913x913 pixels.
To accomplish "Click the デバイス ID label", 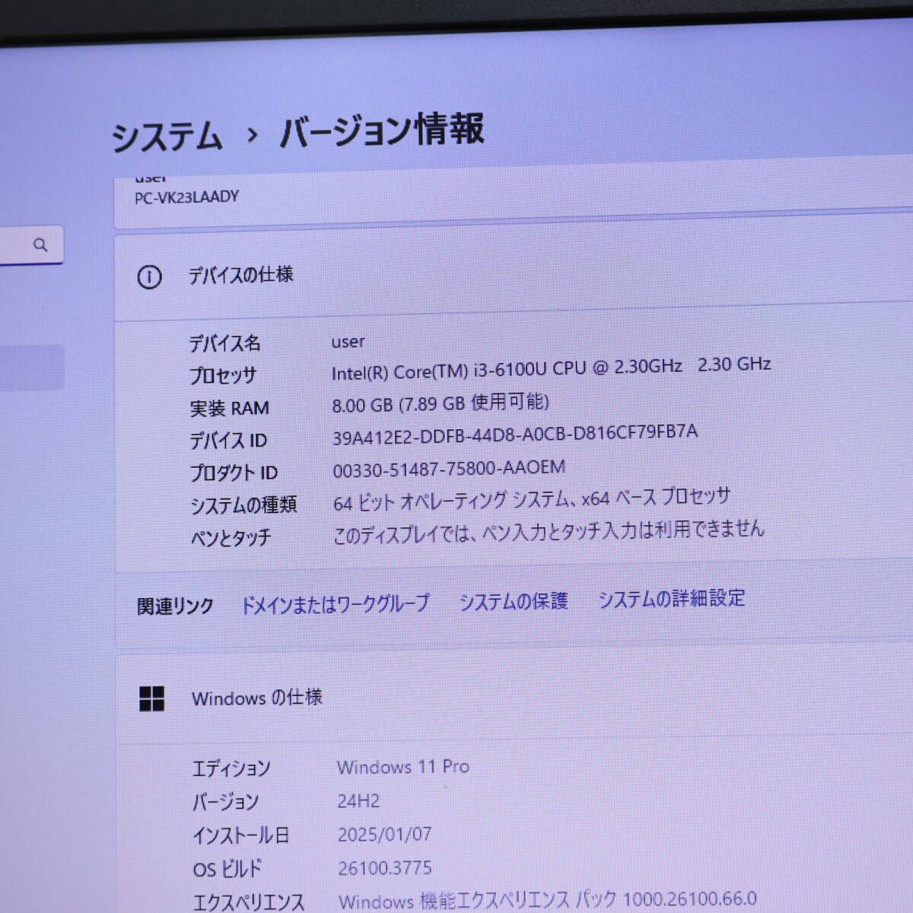I will click(x=228, y=441).
